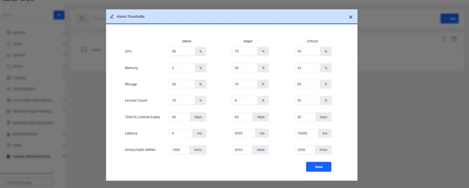
Task: Change the License Count Major value
Action: (245, 100)
